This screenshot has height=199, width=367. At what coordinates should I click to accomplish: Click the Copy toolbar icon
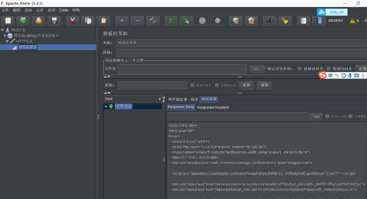coord(88,20)
